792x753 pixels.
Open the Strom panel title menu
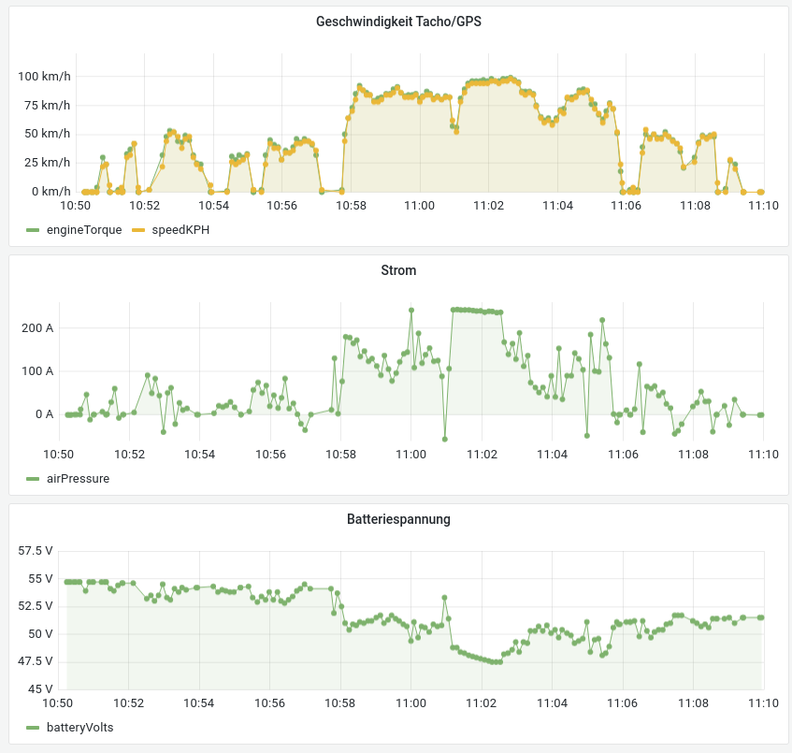point(398,270)
